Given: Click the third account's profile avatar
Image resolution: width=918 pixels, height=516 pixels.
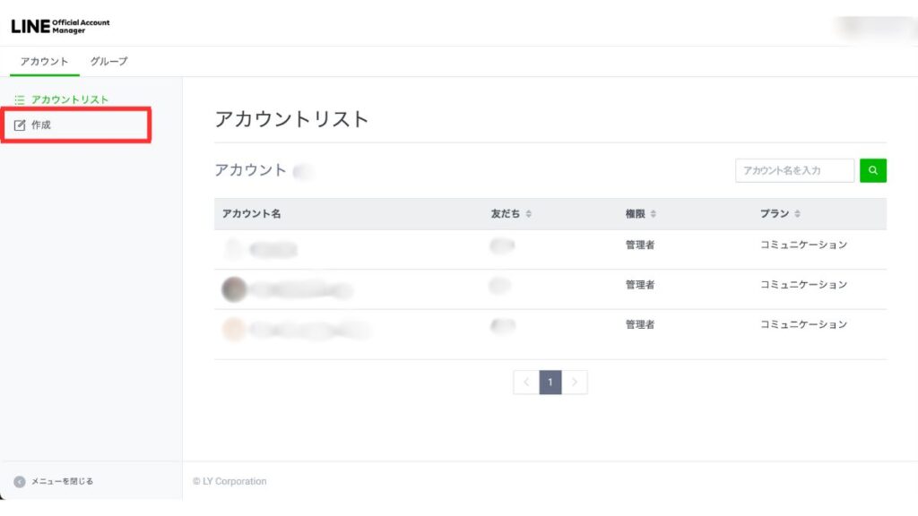Looking at the screenshot, I should pos(234,329).
